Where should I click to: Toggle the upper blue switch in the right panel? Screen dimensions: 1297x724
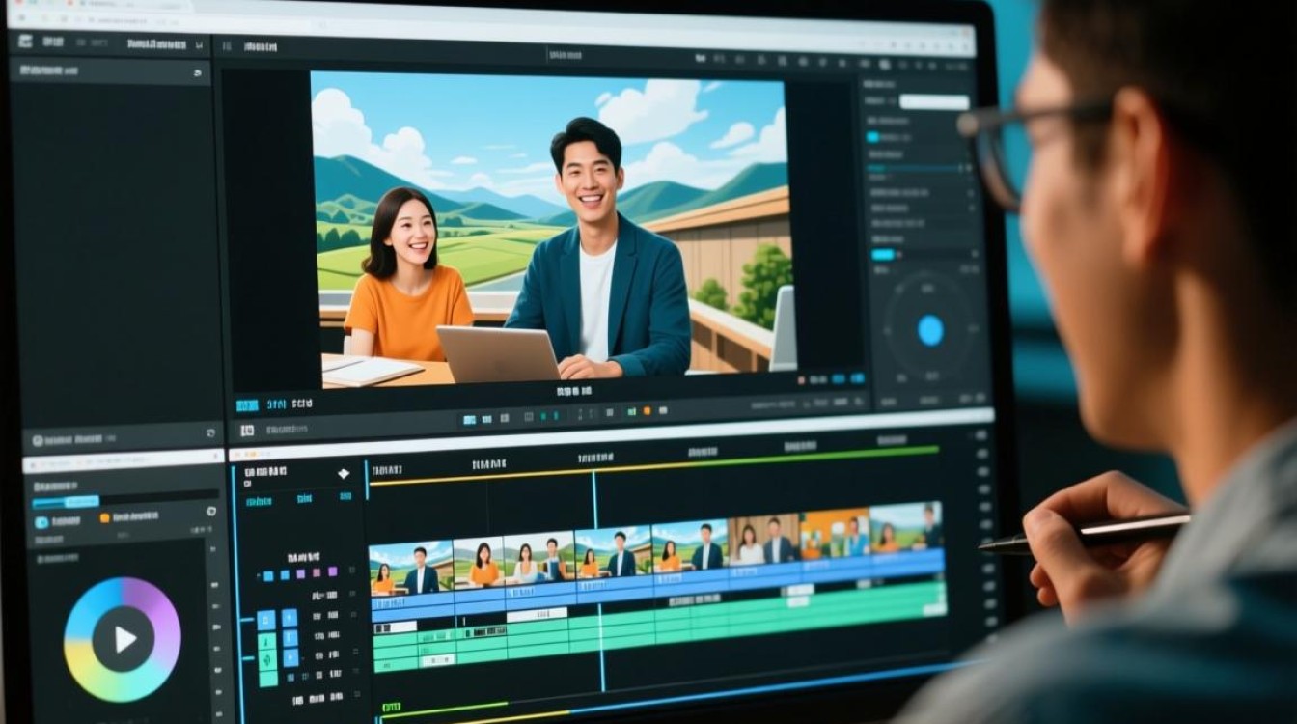(872, 138)
